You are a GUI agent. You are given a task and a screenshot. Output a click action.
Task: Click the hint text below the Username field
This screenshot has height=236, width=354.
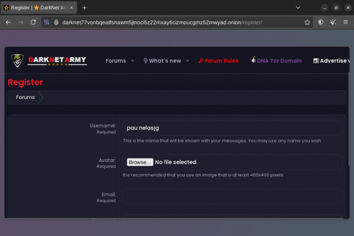(222, 141)
